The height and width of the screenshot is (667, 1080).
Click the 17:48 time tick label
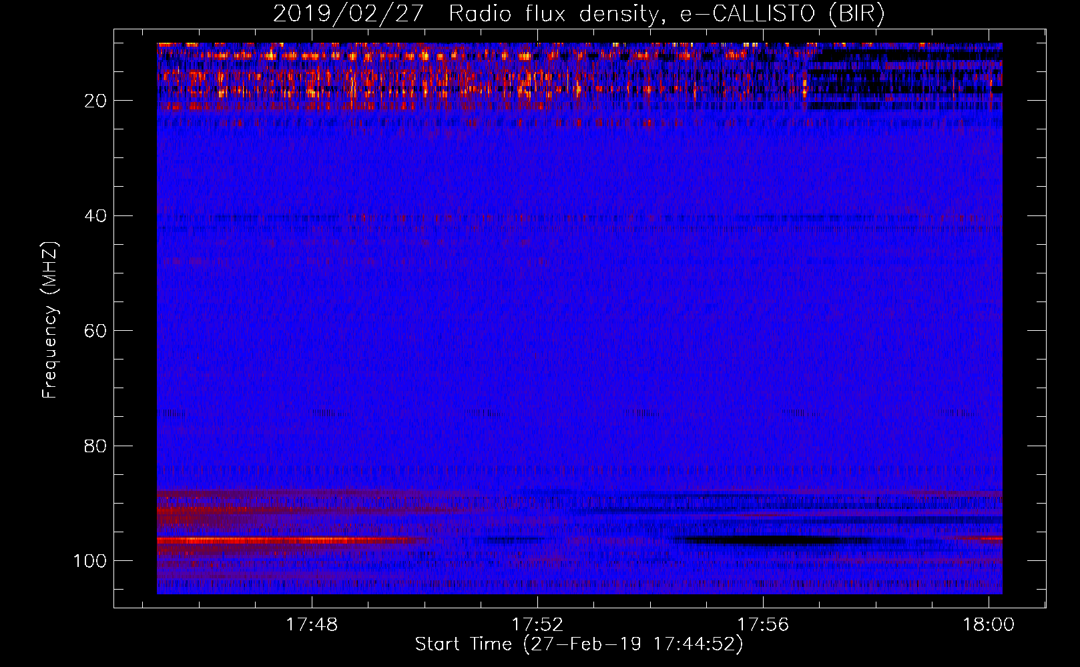coord(312,625)
